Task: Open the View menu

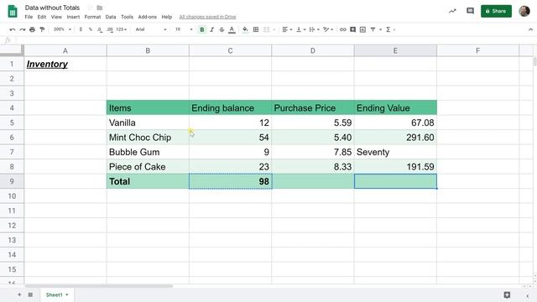Action: (x=56, y=17)
